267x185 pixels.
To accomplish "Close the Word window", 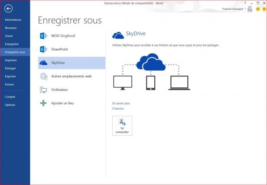I will [x=264, y=3].
